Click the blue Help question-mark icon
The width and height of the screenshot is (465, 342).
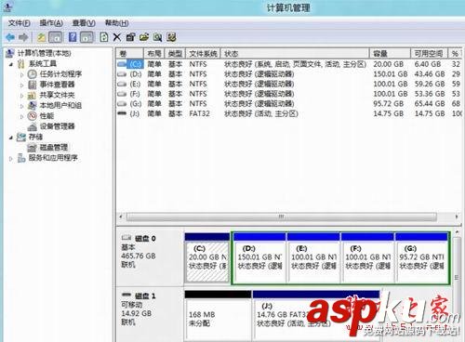point(73,37)
